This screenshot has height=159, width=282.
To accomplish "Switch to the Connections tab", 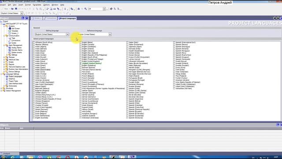I will [50, 18].
